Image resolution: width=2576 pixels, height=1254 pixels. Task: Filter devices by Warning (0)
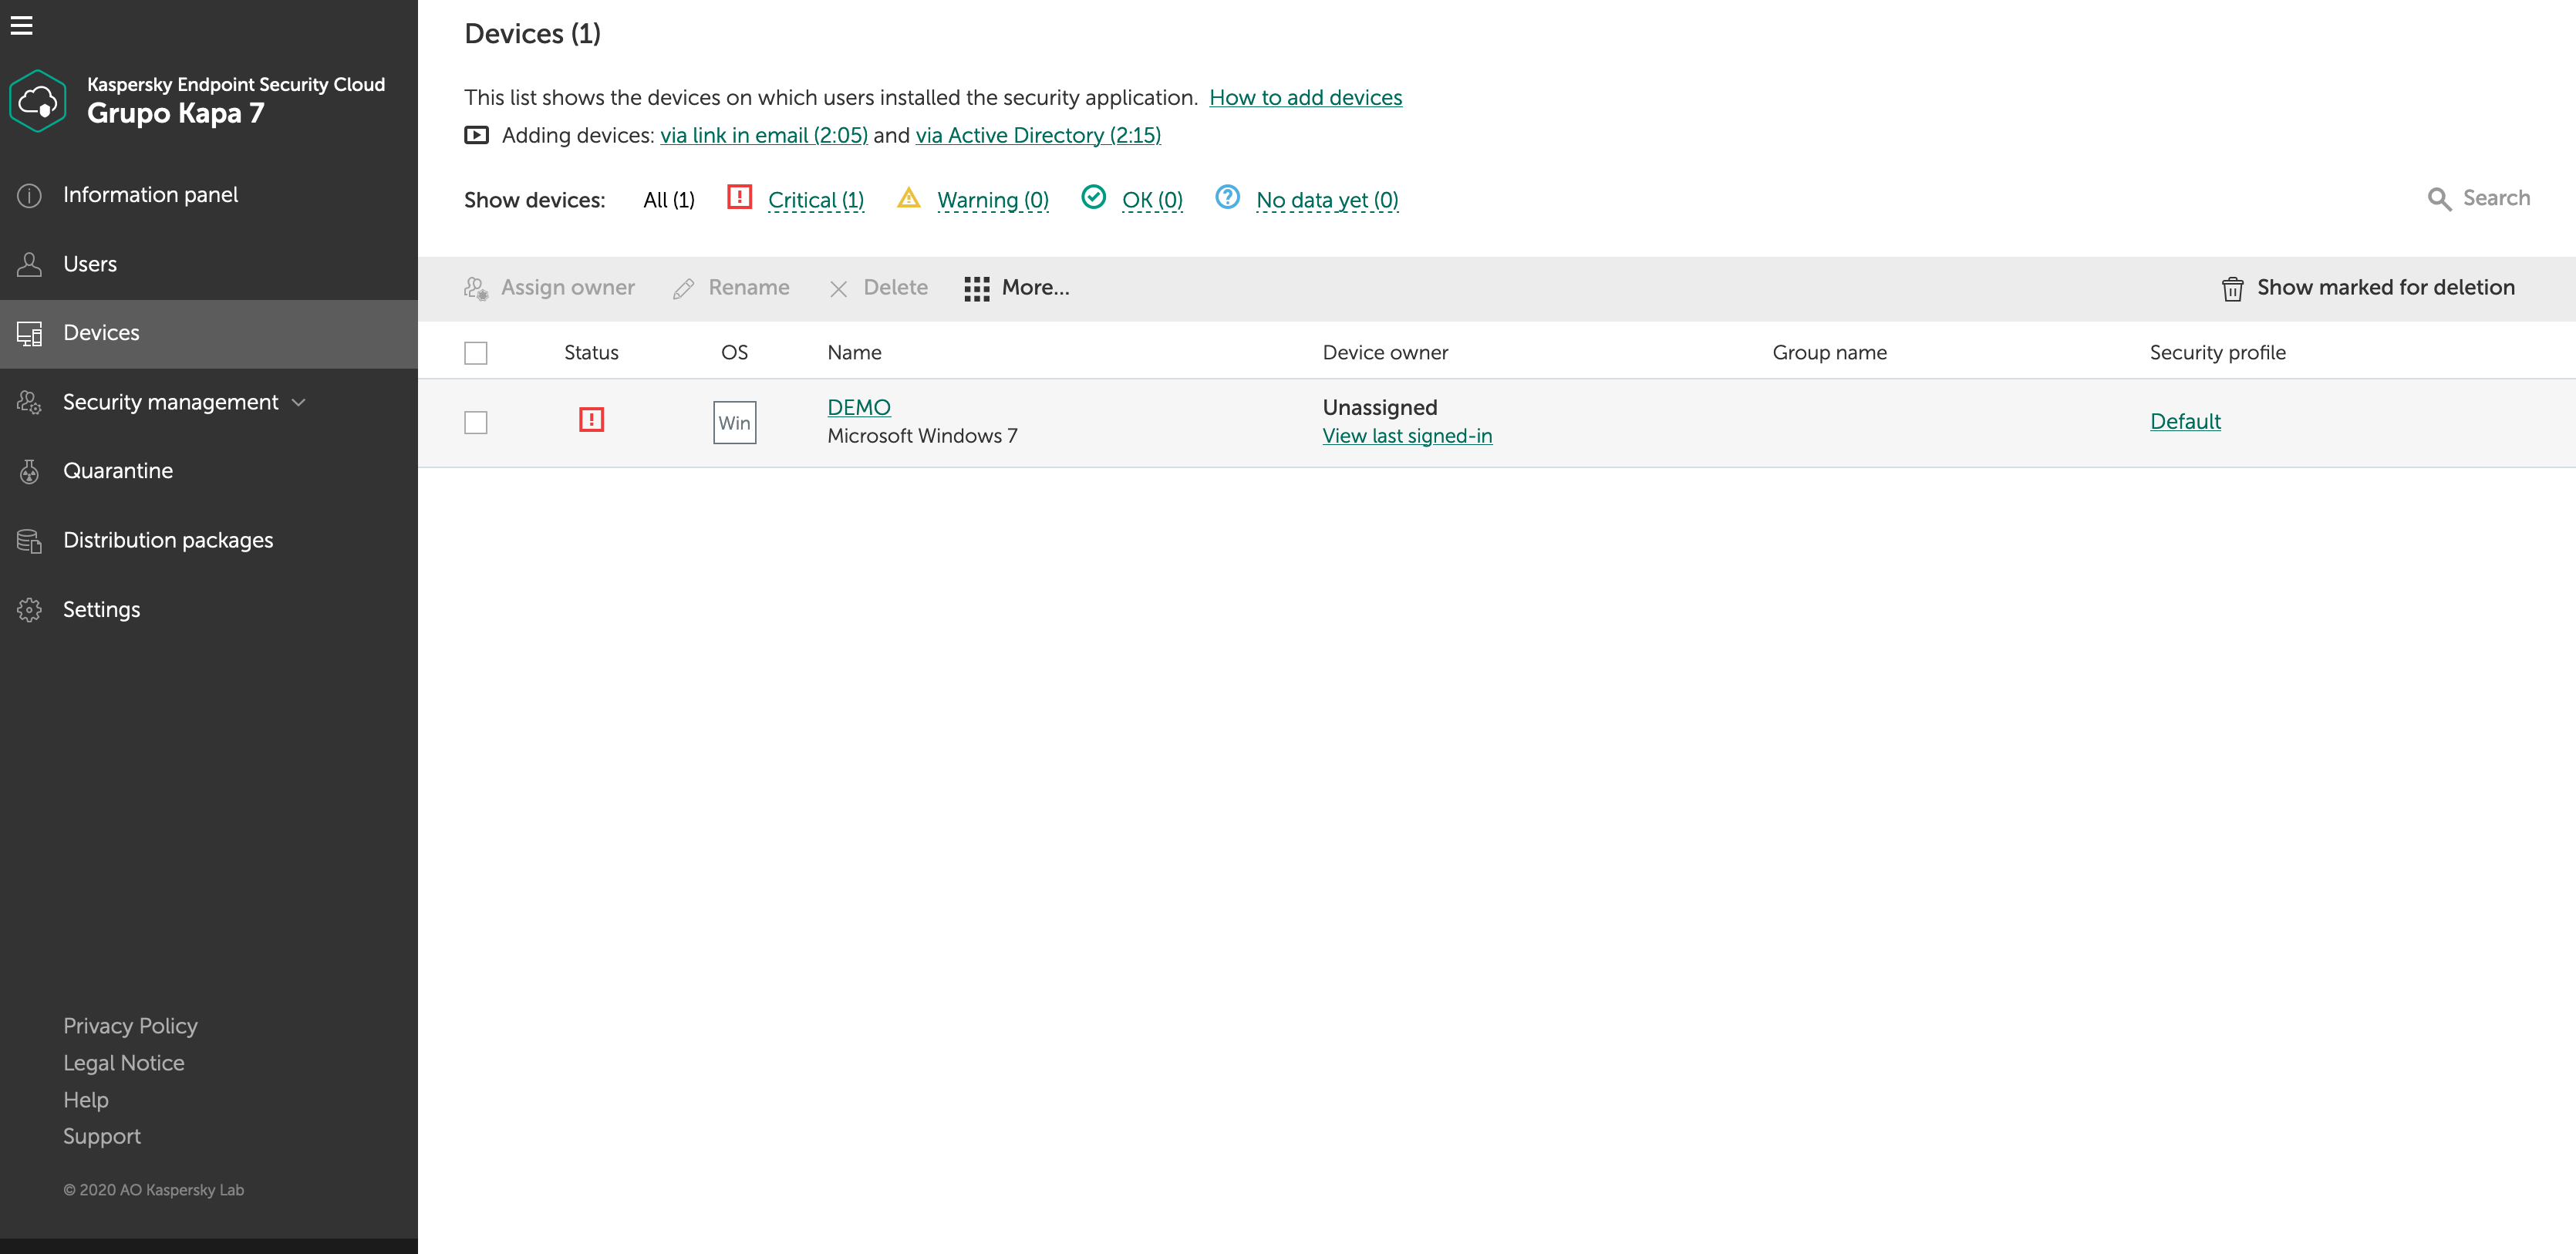[x=993, y=200]
